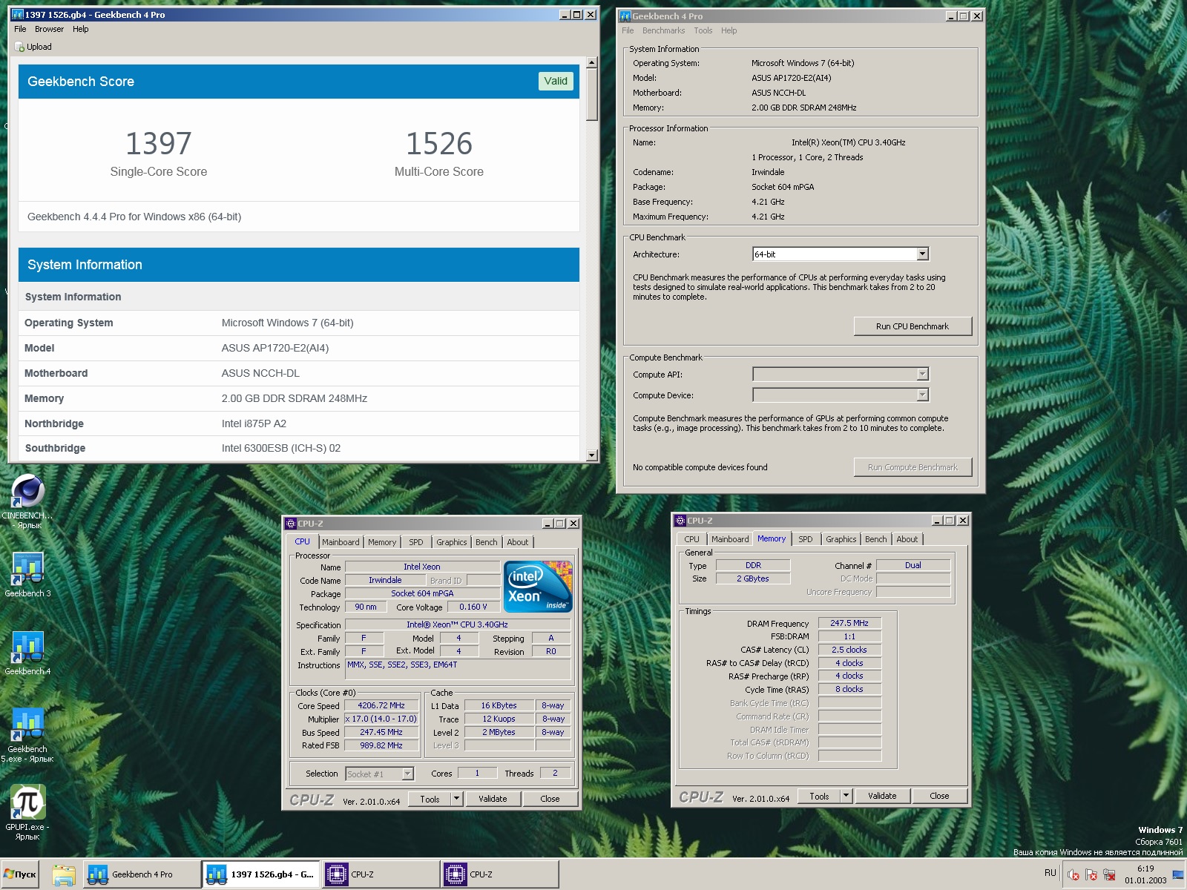The image size is (1187, 890).
Task: Switch to Mainboard tab in left CPU-Z
Action: 341,542
